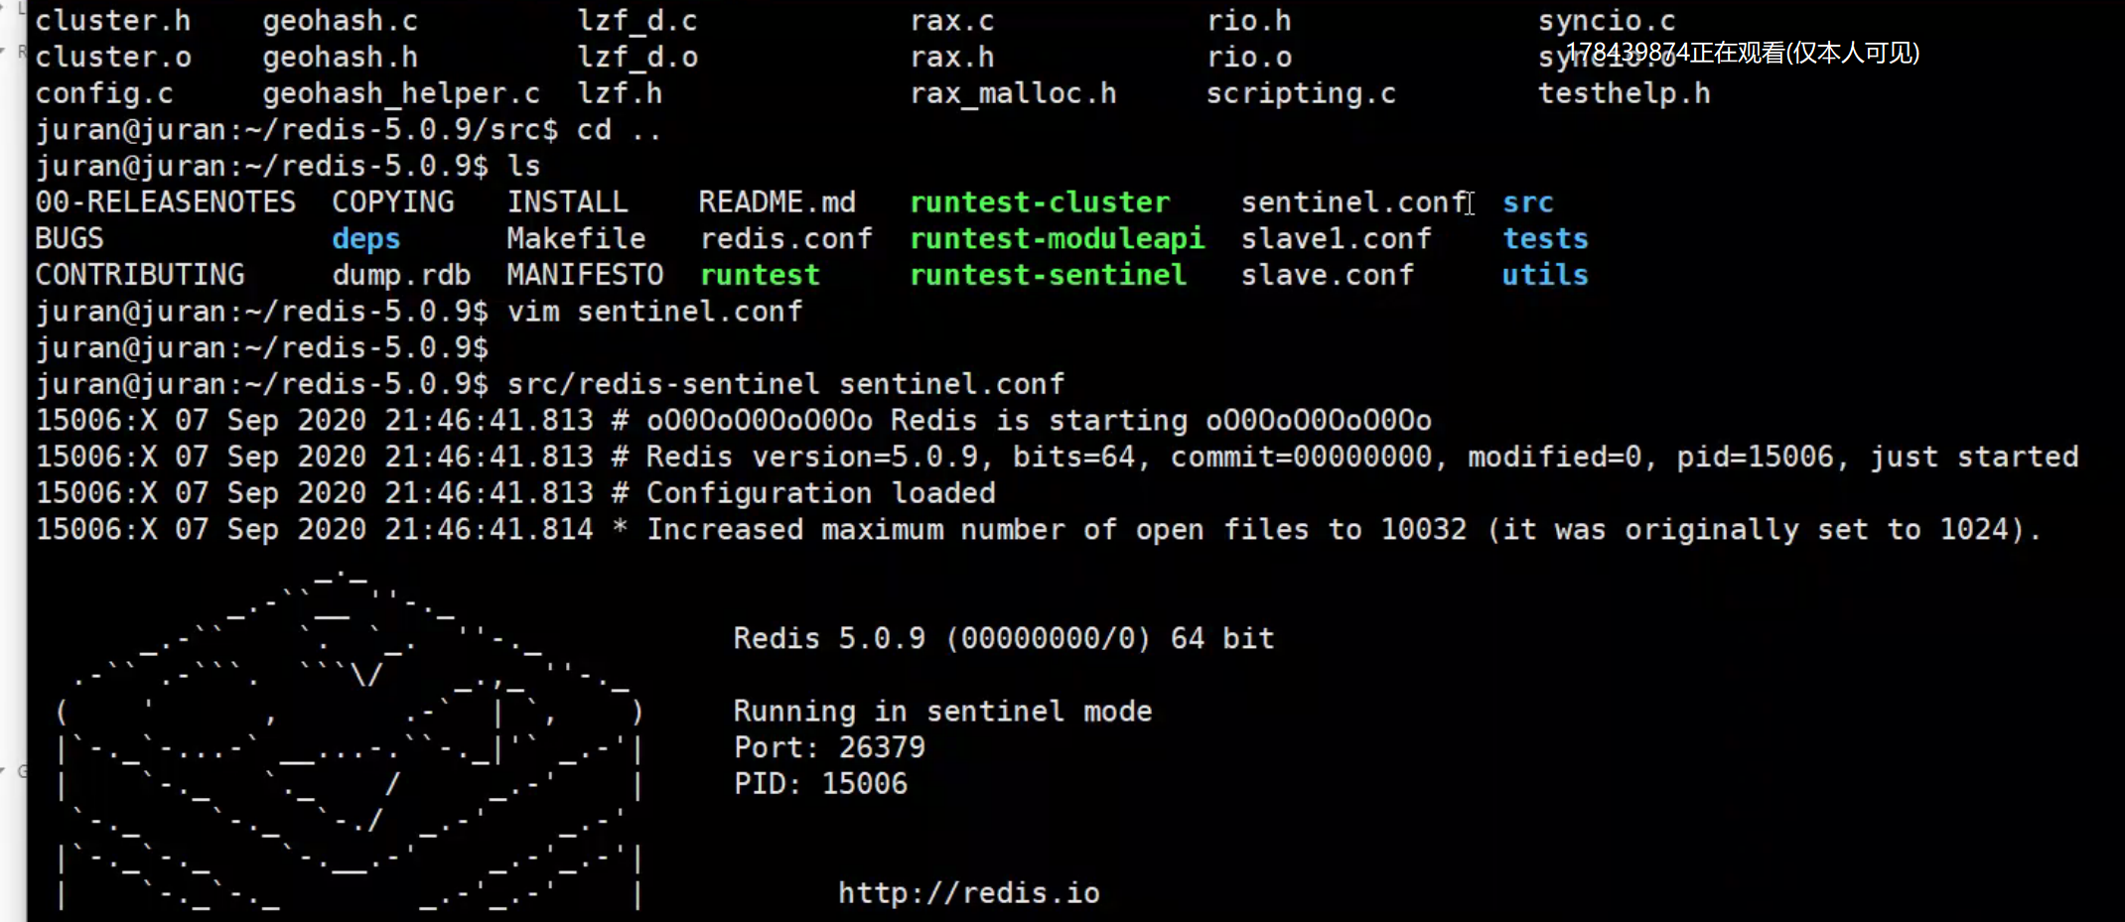Select the MANIFESTO file name
The image size is (2125, 922).
click(586, 275)
